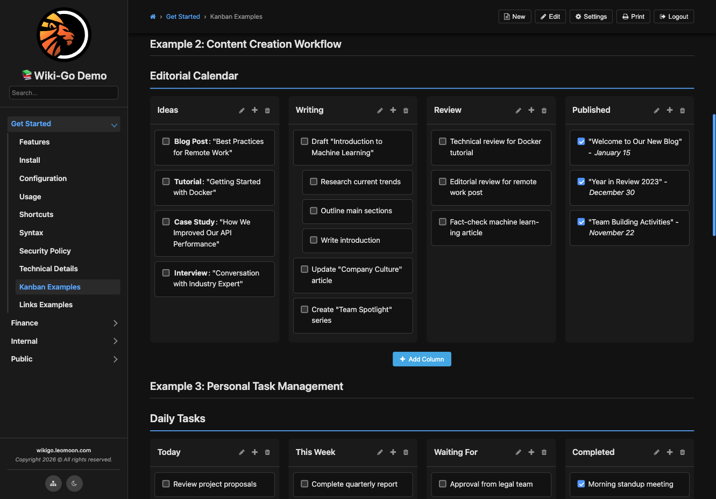Screen dimensions: 716x499
Task: Add a task to the Writing column
Action: (x=393, y=110)
